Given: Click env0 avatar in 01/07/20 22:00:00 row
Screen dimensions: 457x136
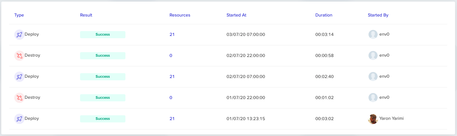Looking at the screenshot, I should pyautogui.click(x=373, y=98).
